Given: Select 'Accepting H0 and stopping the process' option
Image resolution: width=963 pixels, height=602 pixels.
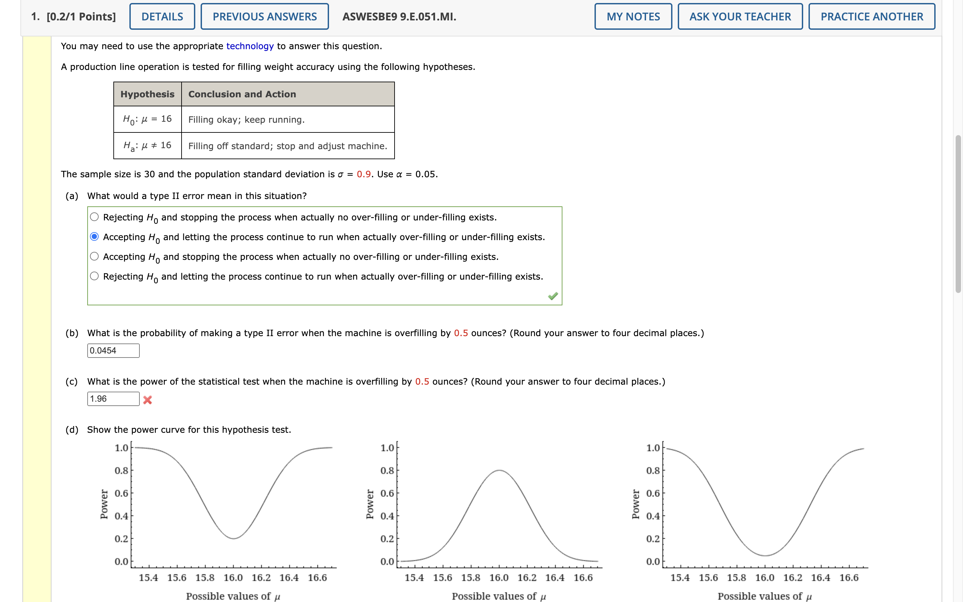Looking at the screenshot, I should point(94,257).
